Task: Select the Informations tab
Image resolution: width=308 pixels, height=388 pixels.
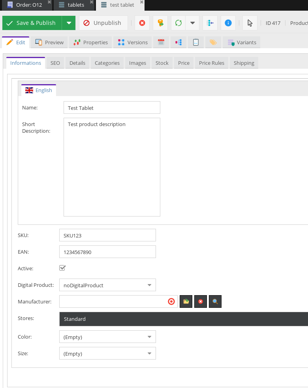Action: [26, 63]
